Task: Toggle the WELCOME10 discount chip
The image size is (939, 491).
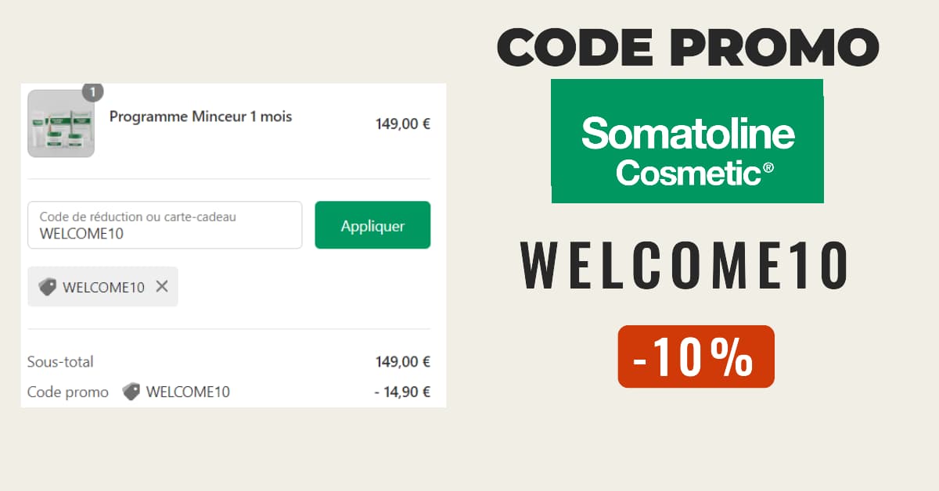Action: pos(103,287)
